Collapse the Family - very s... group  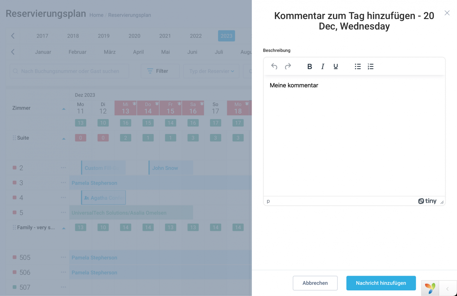[x=64, y=228]
